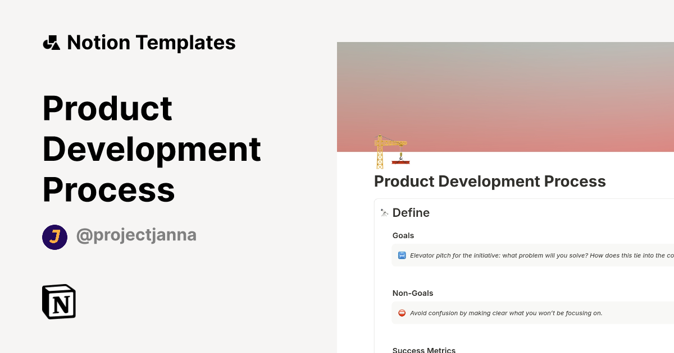This screenshot has height=353, width=674.
Task: Expand the Goals heading block
Action: click(x=403, y=235)
